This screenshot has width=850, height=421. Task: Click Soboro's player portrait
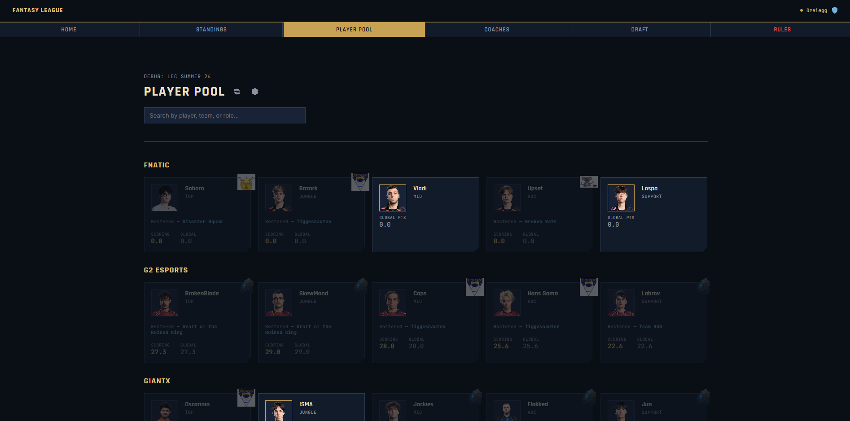164,198
